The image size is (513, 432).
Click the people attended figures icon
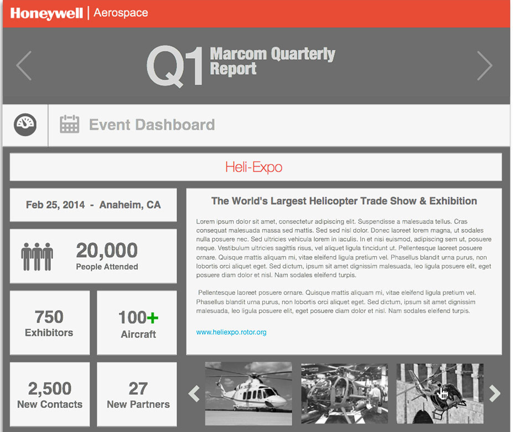(37, 257)
